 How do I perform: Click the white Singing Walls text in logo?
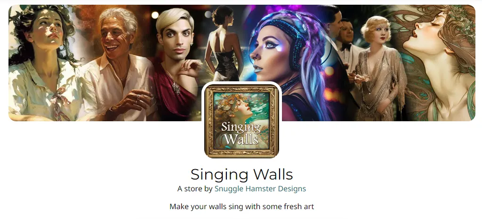[241, 133]
